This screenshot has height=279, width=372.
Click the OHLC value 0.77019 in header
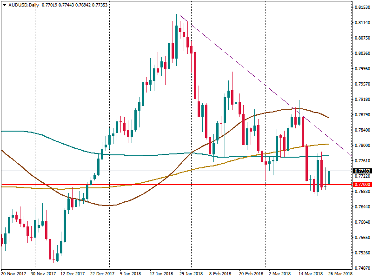pos(51,5)
